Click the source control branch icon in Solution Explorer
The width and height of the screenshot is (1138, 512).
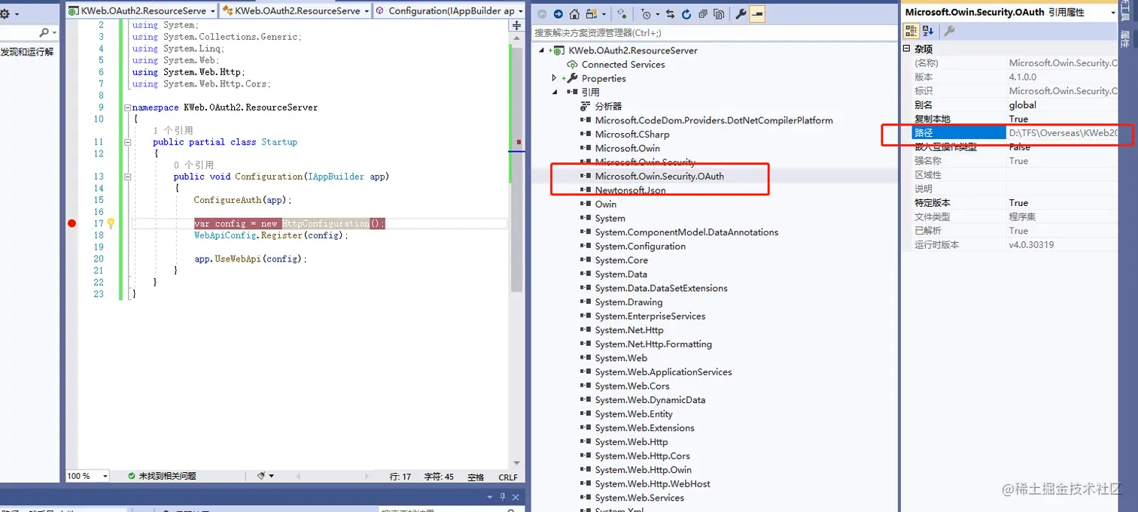point(622,14)
